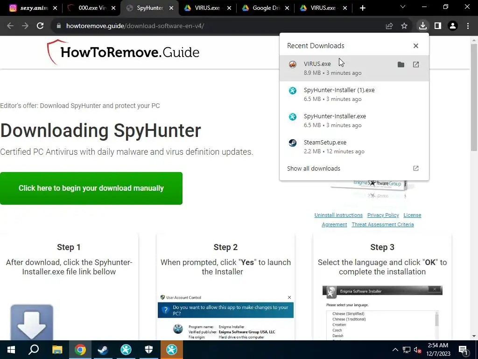Open a new browser tab
Image resolution: width=478 pixels, height=359 pixels.
[x=362, y=8]
